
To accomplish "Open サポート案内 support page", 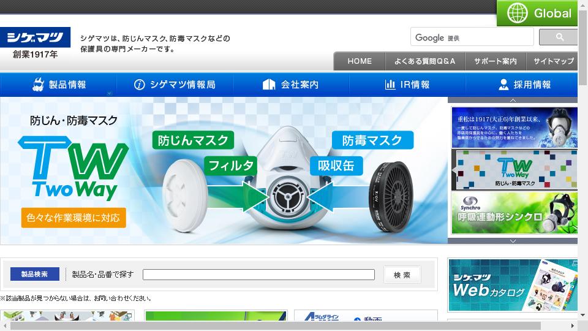I will point(496,61).
